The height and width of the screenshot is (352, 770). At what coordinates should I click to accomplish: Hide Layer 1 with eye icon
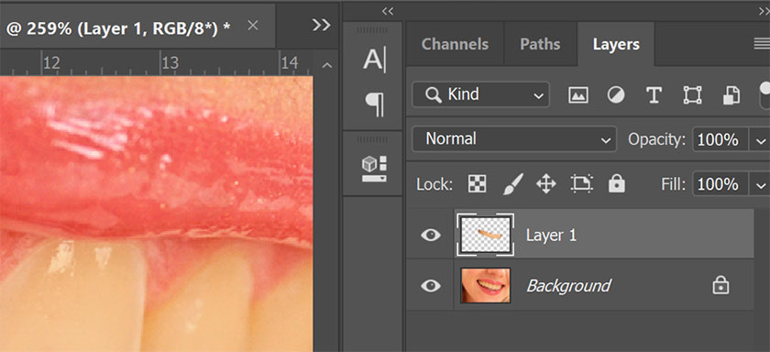(x=431, y=236)
